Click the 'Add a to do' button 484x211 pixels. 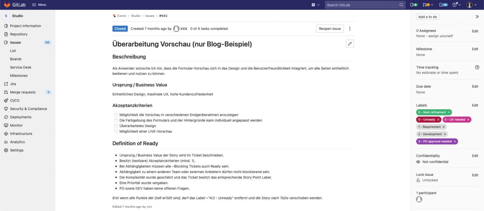[427, 17]
